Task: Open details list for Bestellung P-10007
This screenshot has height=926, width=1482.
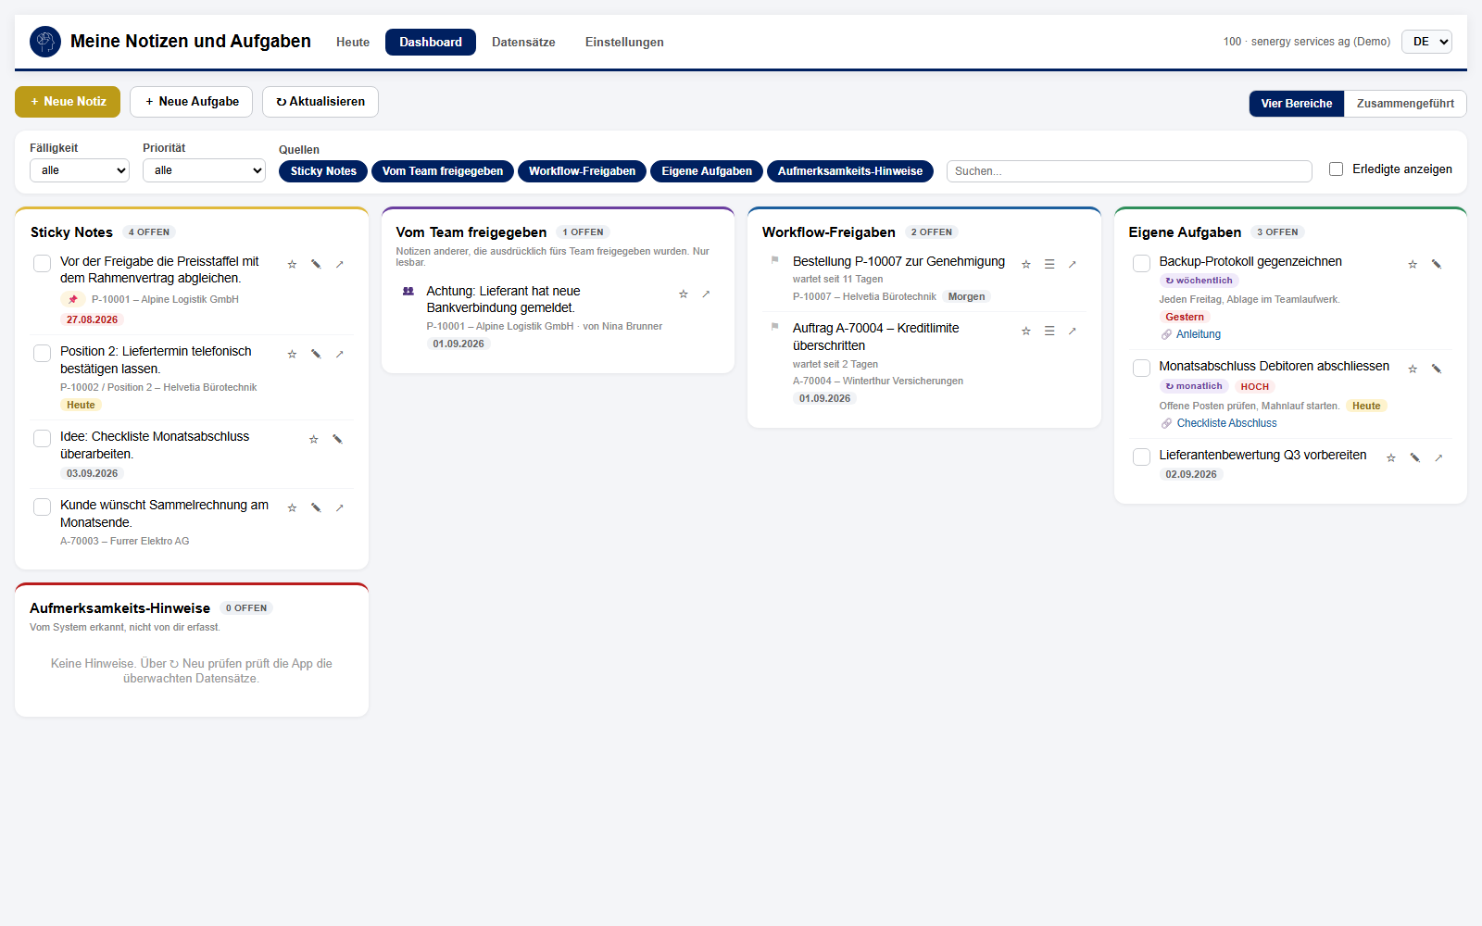Action: 1049,264
